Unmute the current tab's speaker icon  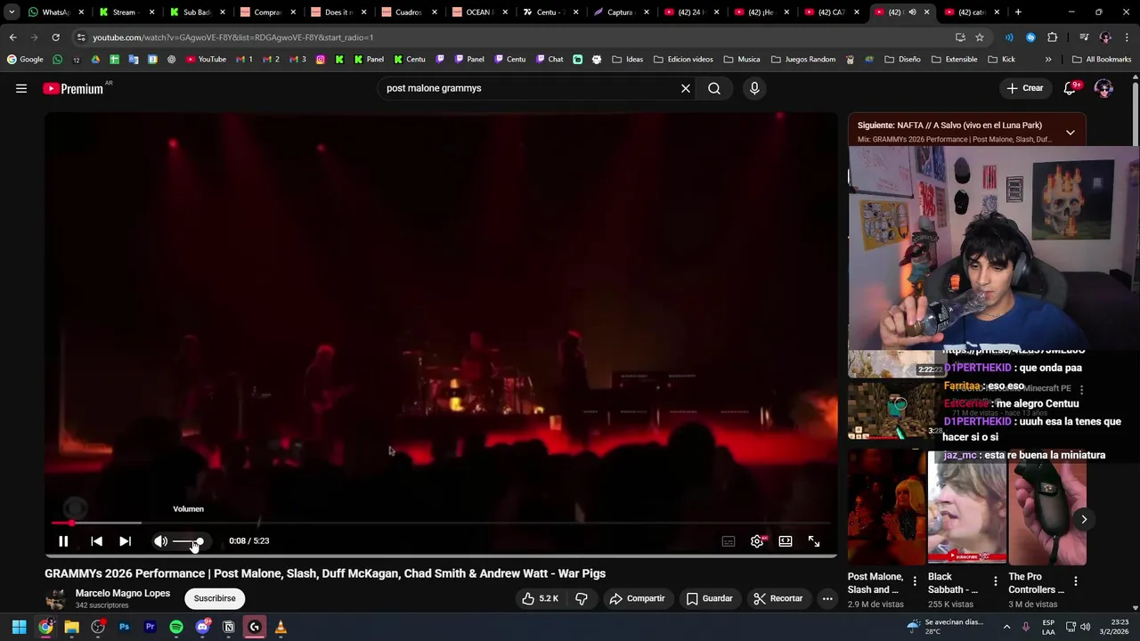point(911,12)
